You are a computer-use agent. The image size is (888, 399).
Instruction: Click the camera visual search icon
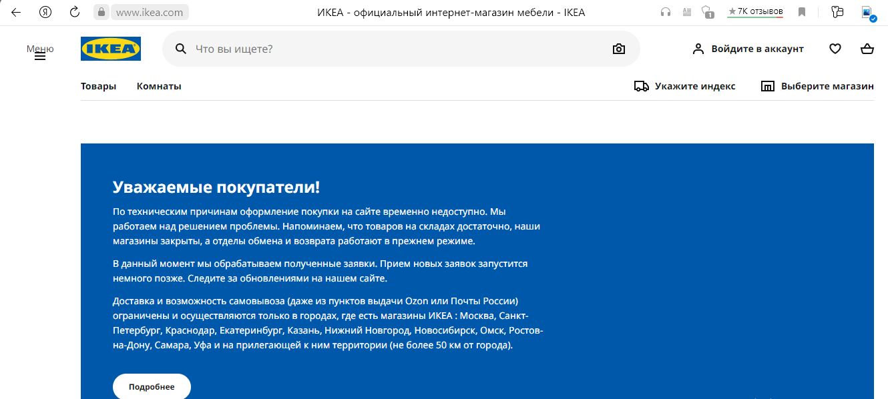click(x=619, y=49)
